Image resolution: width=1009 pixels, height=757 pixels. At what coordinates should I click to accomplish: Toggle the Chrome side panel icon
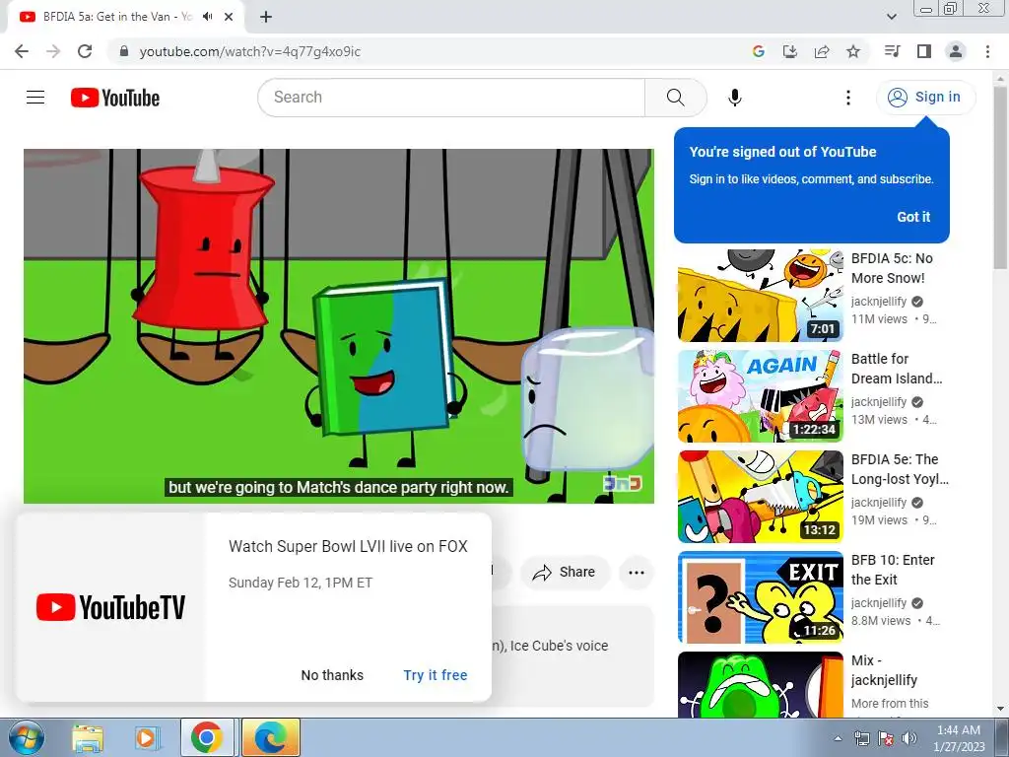coord(924,51)
